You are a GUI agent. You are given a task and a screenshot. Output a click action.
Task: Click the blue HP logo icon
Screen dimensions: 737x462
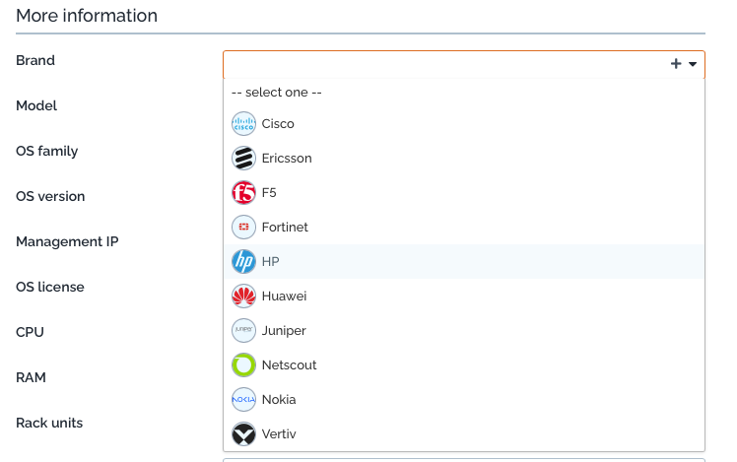coord(243,262)
